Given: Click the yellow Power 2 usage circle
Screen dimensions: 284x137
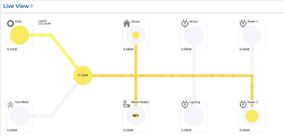Looking at the screenshot, I should 252,116.
